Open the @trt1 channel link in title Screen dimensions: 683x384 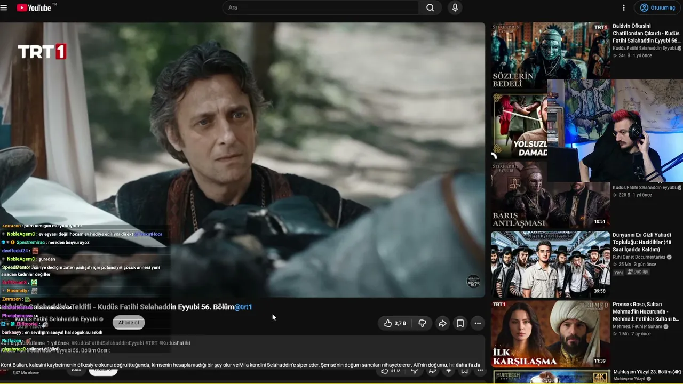243,307
